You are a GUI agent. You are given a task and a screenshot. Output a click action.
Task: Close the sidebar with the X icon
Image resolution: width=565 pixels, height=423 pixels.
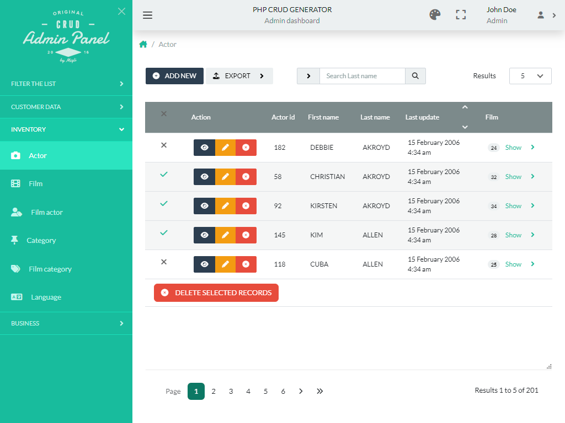coord(121,12)
